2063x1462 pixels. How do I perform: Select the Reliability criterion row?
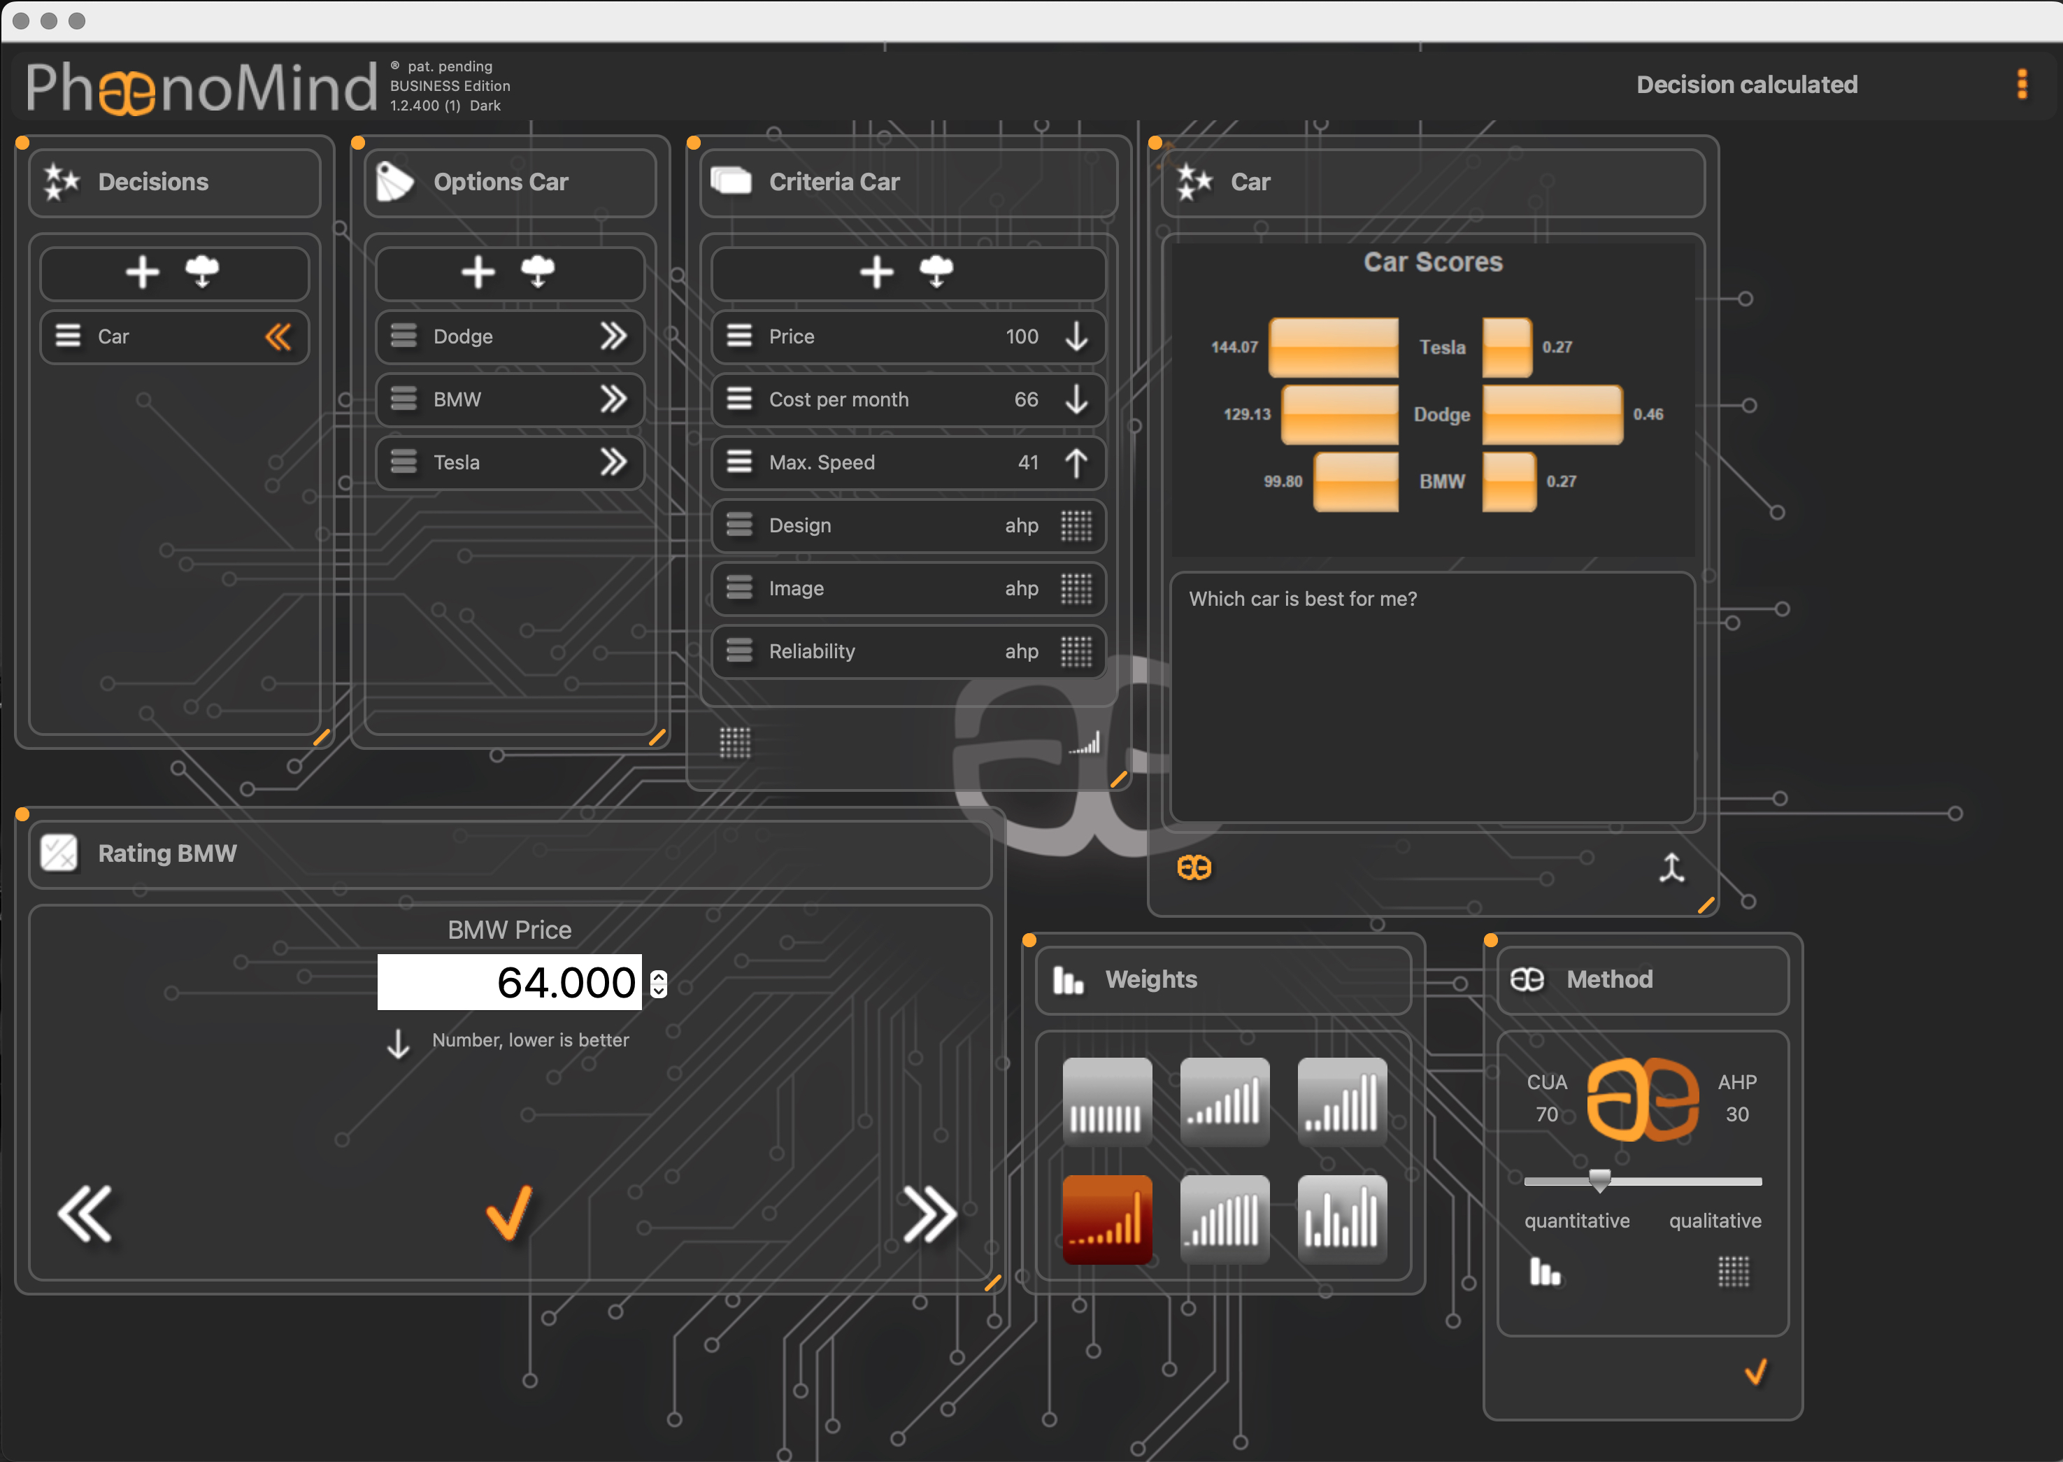(x=908, y=652)
